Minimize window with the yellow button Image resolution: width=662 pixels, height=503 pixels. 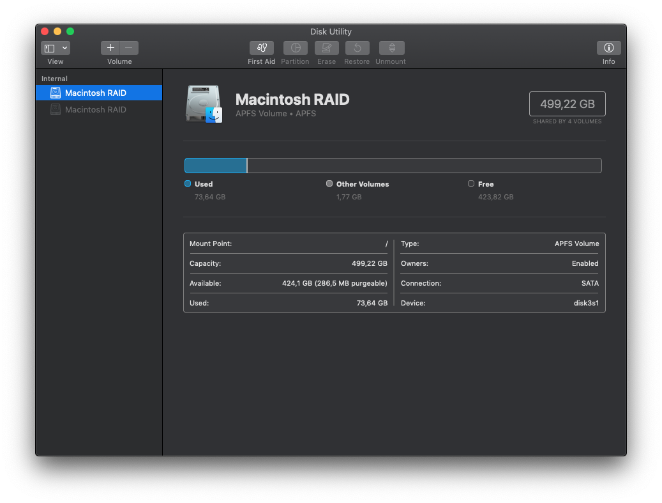click(x=57, y=31)
